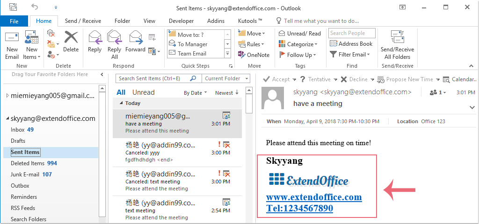Select the Canceled: text meeting message
Image resolution: width=479 pixels, height=224 pixels.
(177, 182)
